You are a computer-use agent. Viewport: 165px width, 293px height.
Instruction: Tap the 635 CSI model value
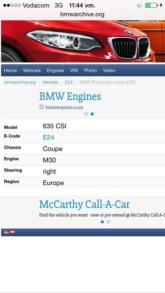(x=55, y=126)
